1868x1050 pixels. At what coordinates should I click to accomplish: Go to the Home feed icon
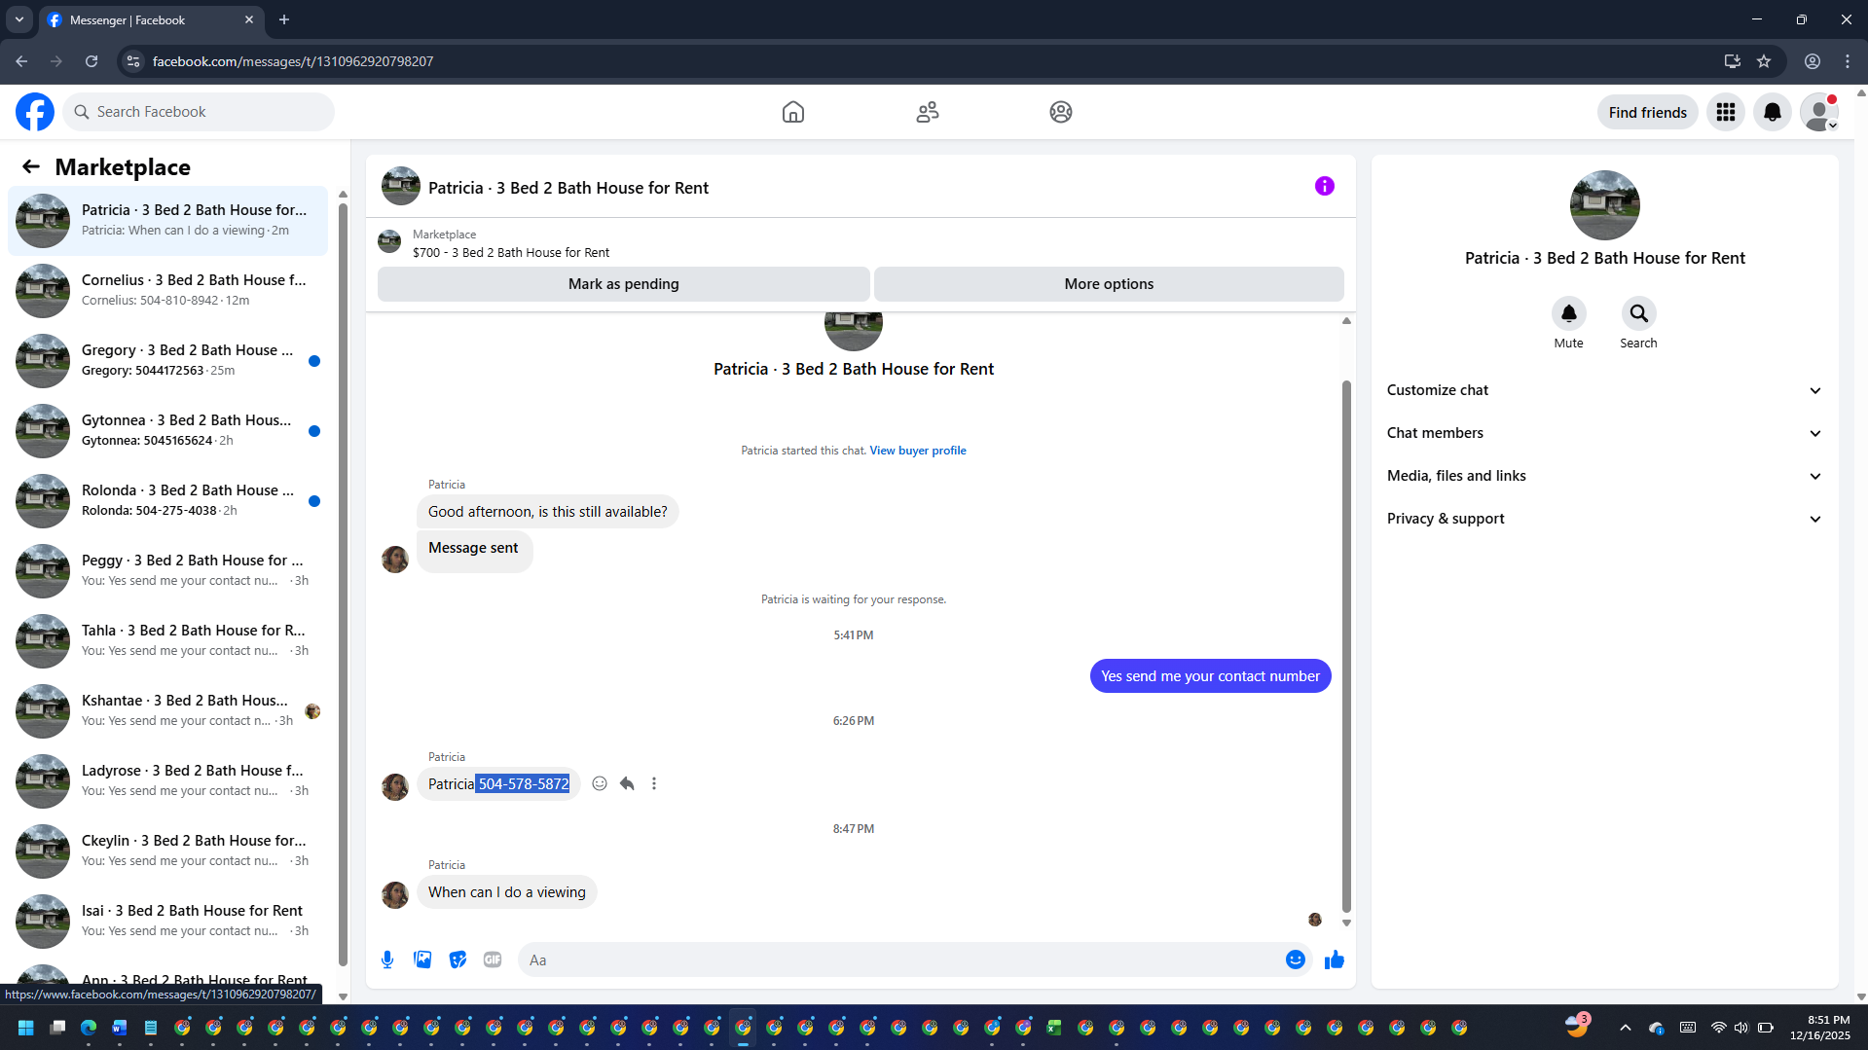[793, 112]
